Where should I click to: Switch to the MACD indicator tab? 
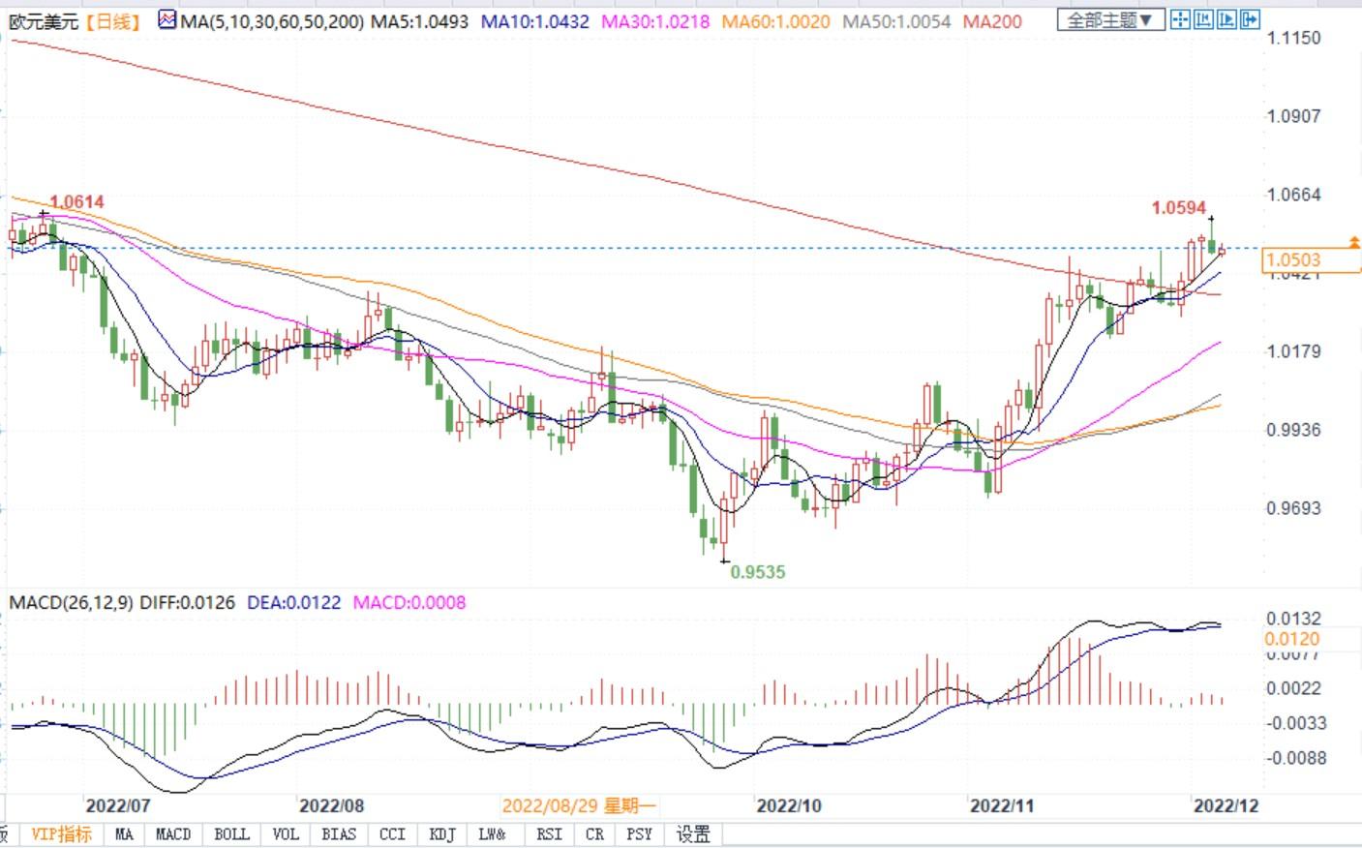tap(173, 833)
